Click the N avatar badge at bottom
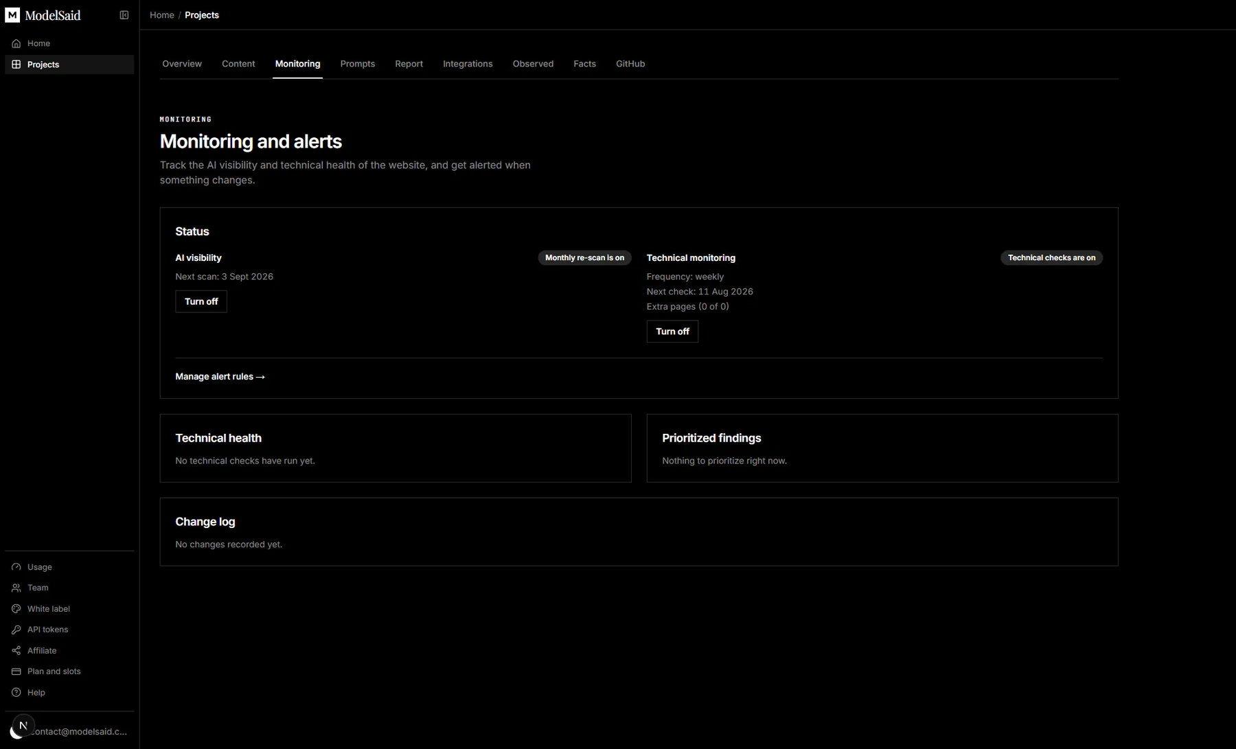Viewport: 1236px width, 749px height. 23,726
